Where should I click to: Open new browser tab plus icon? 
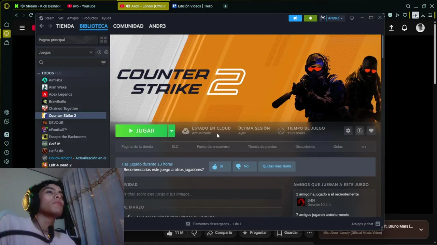[225, 6]
